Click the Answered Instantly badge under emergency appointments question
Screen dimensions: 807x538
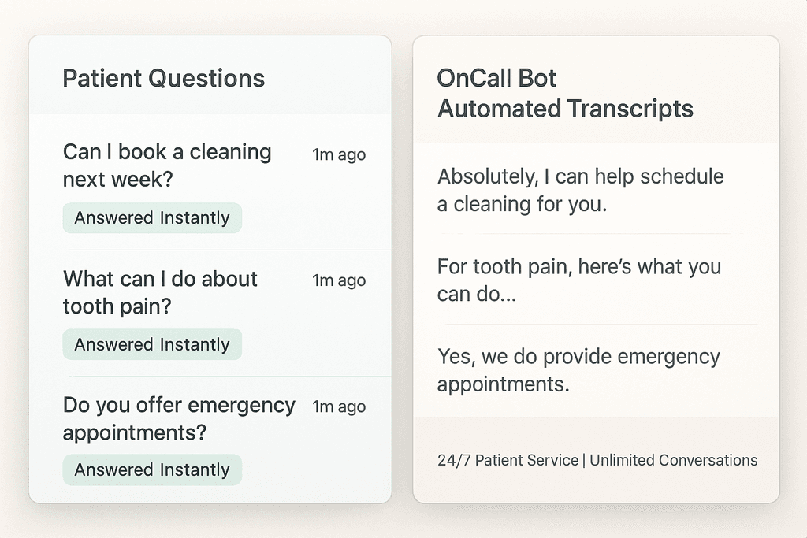click(x=152, y=469)
